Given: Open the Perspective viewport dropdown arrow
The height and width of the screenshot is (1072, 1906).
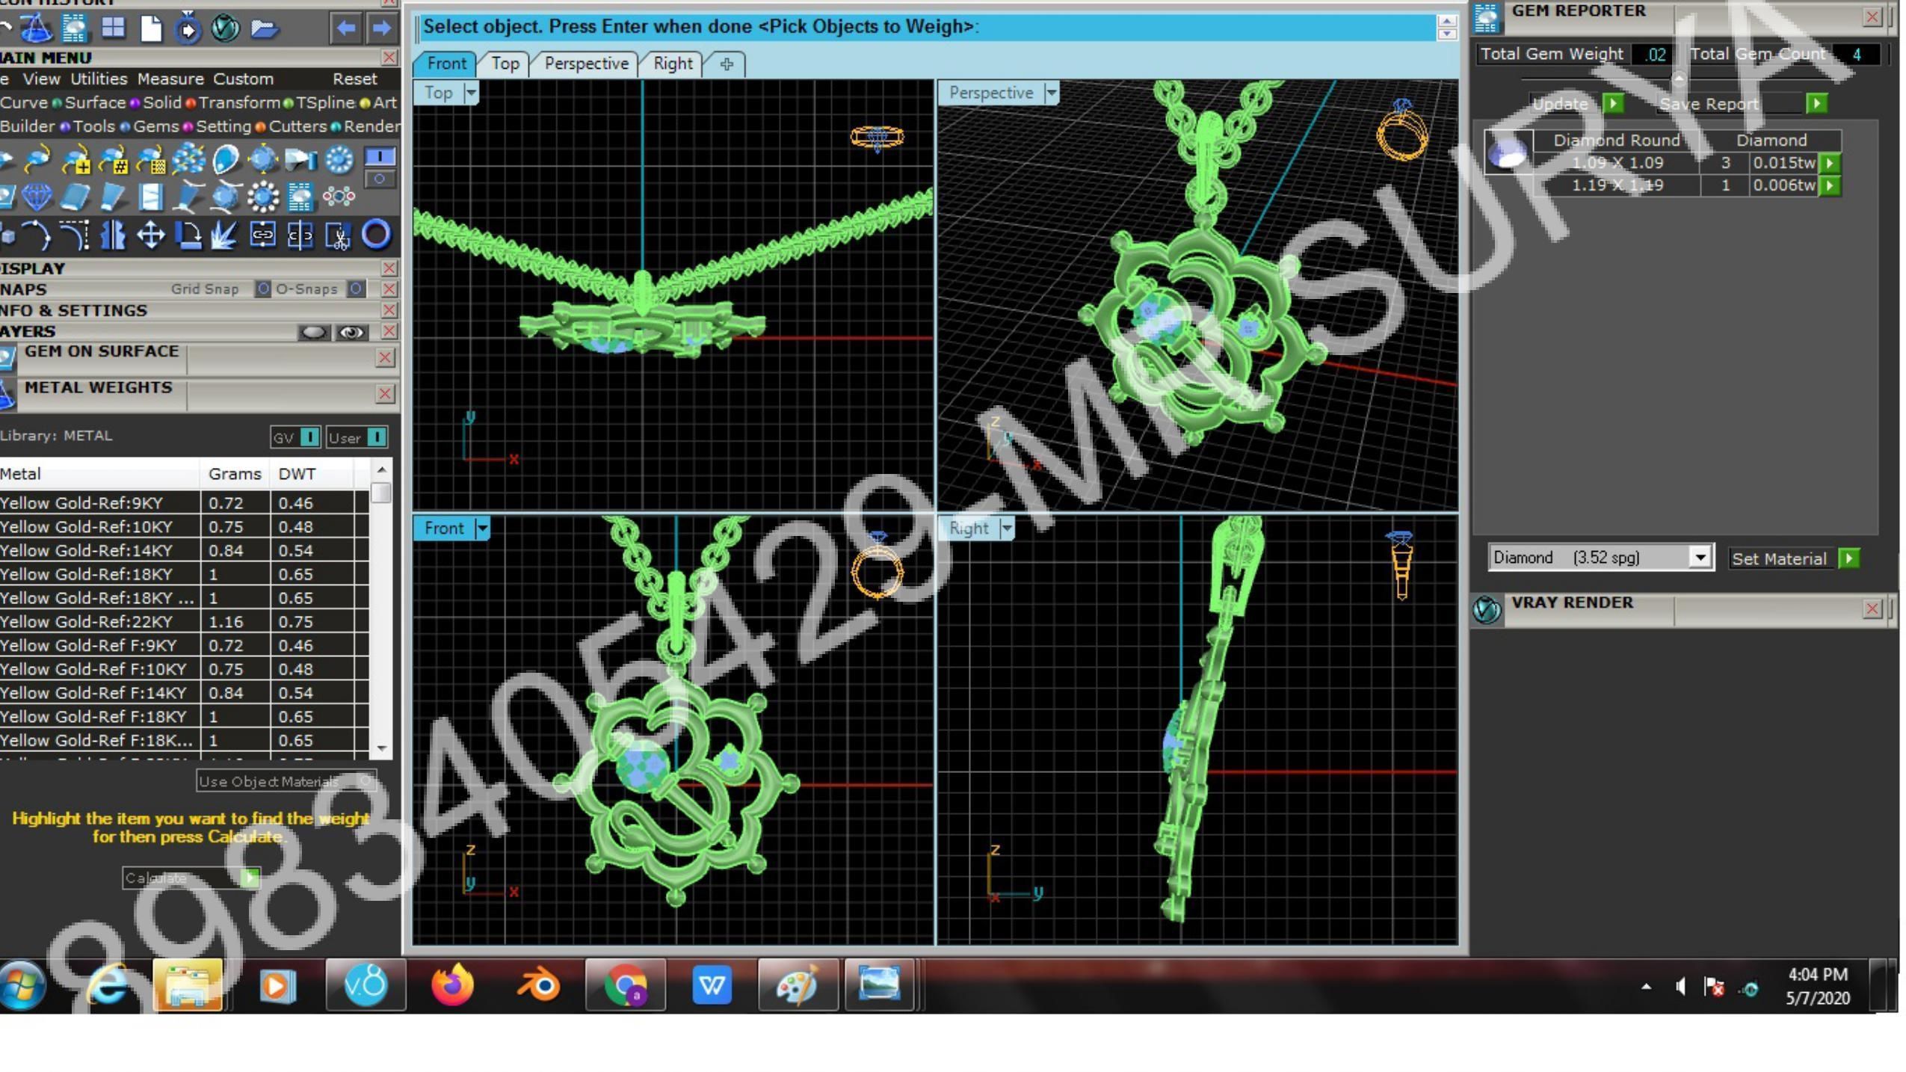Looking at the screenshot, I should click(1051, 93).
